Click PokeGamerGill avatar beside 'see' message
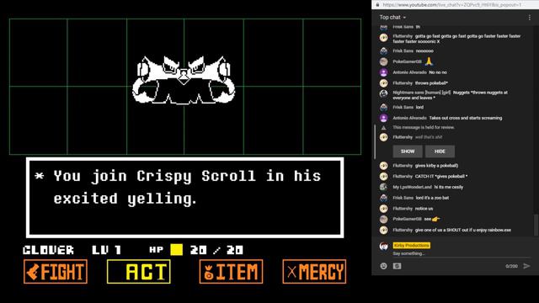 pos(384,219)
